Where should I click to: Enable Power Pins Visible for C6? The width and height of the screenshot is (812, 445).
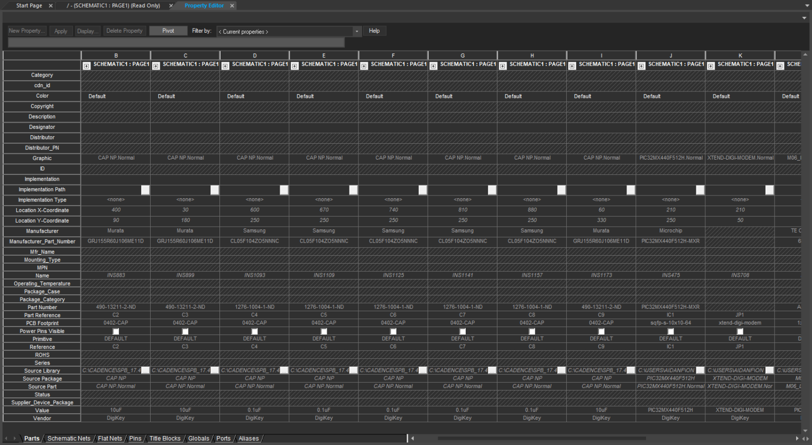393,331
